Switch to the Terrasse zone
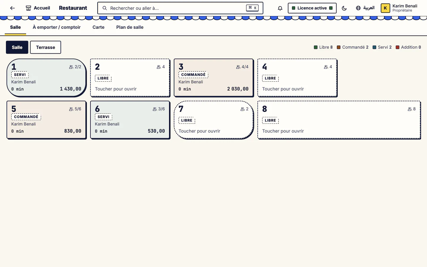This screenshot has width=427, height=267. pyautogui.click(x=46, y=47)
